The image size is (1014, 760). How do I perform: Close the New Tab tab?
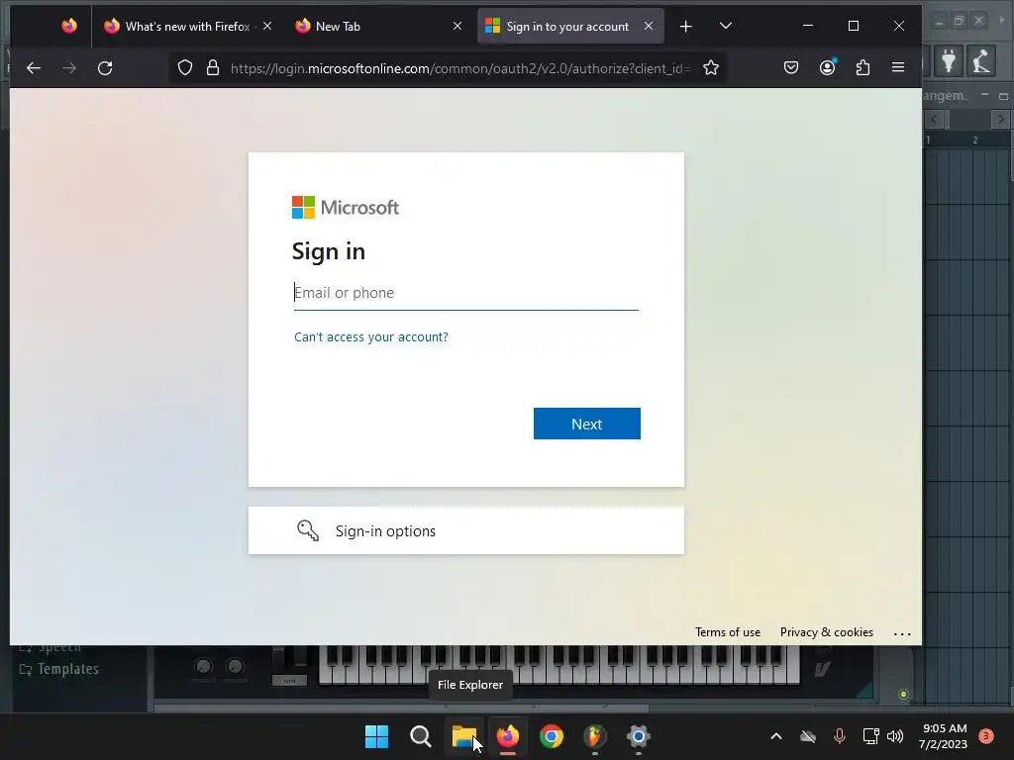point(457,26)
